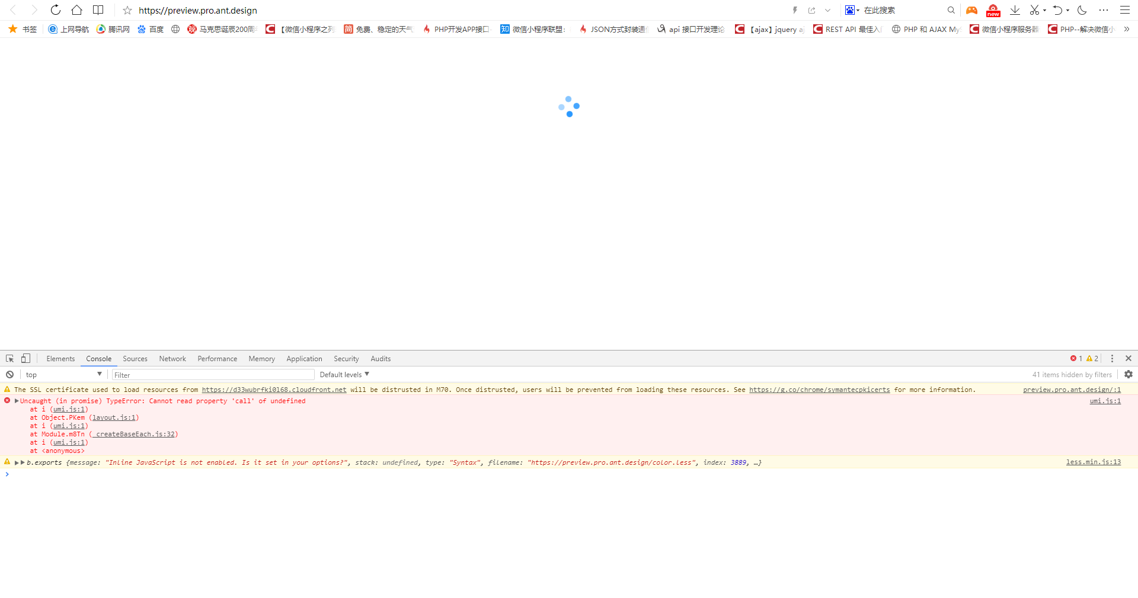1138x598 pixels.
Task: Open the cloudfront.net link in the SSL warning
Action: [x=274, y=390]
